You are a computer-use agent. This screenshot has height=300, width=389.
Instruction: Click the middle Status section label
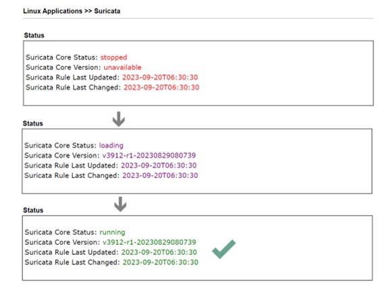coord(32,123)
